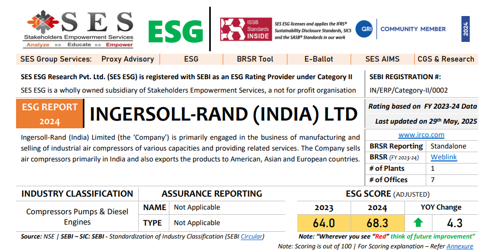Click the BRSR Reporting value Standalone

[x=448, y=146]
